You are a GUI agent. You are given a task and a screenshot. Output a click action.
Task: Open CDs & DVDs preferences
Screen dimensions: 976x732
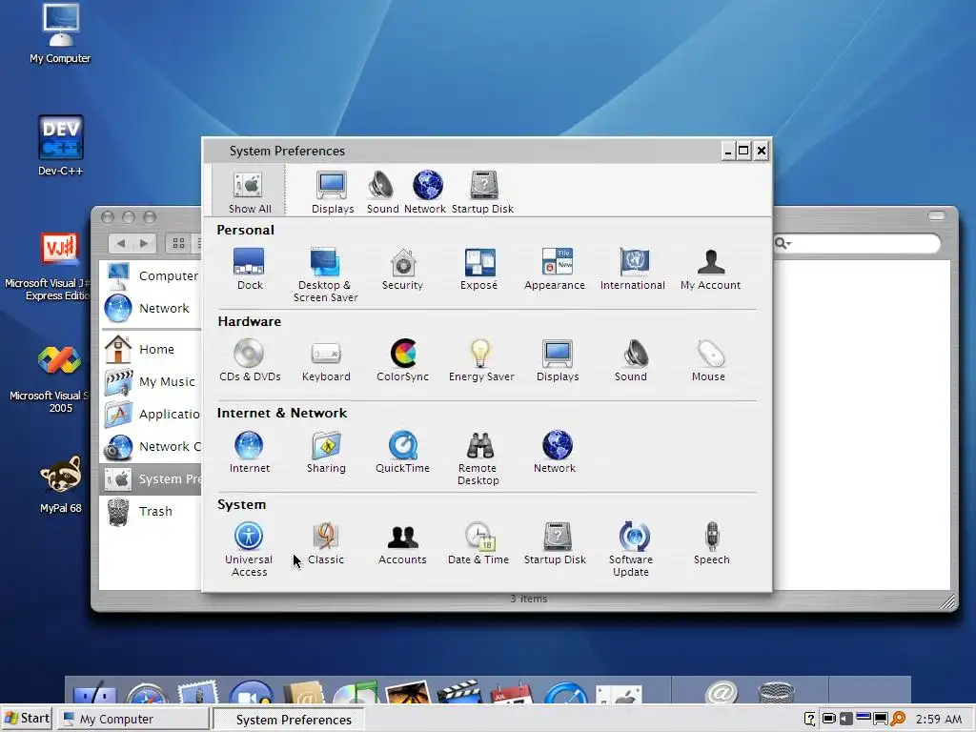click(250, 360)
